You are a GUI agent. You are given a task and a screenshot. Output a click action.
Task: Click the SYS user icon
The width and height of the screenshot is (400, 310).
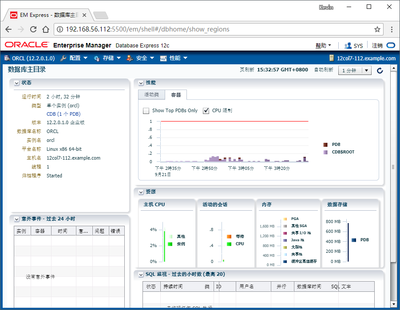(348, 46)
